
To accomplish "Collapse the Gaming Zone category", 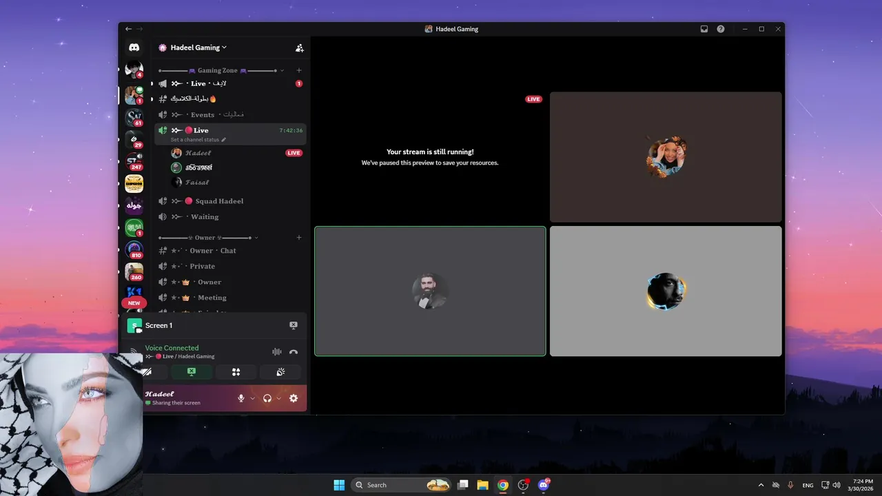I will (x=282, y=70).
